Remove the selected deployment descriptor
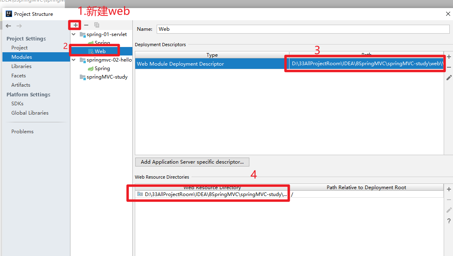This screenshot has height=256, width=453. pos(449,67)
